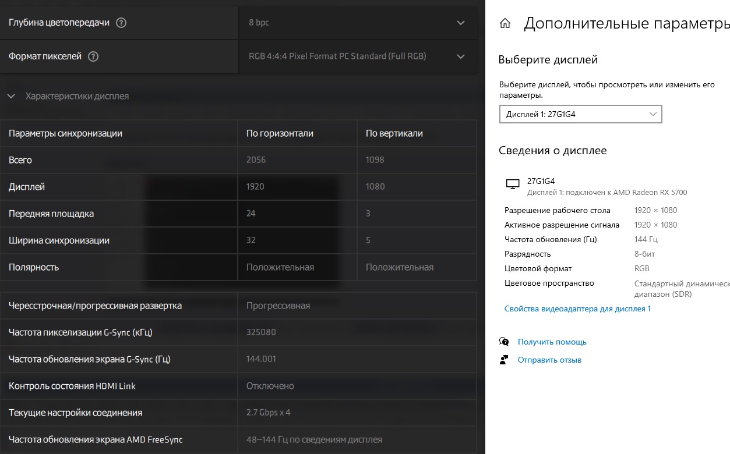Click the Частота обновления 144 Гц value

[646, 239]
